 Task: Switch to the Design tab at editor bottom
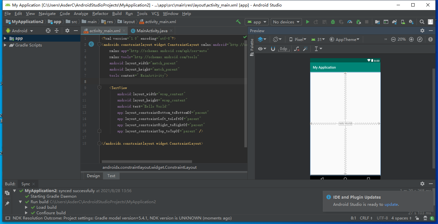[x=93, y=176]
